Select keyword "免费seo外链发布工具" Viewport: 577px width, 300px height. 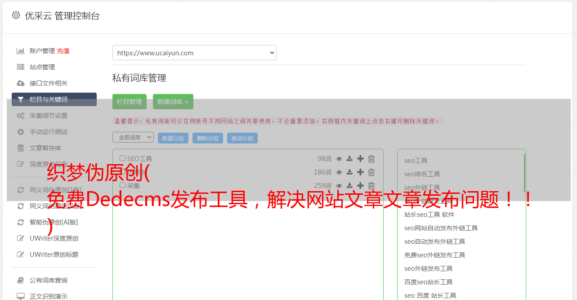(435, 255)
